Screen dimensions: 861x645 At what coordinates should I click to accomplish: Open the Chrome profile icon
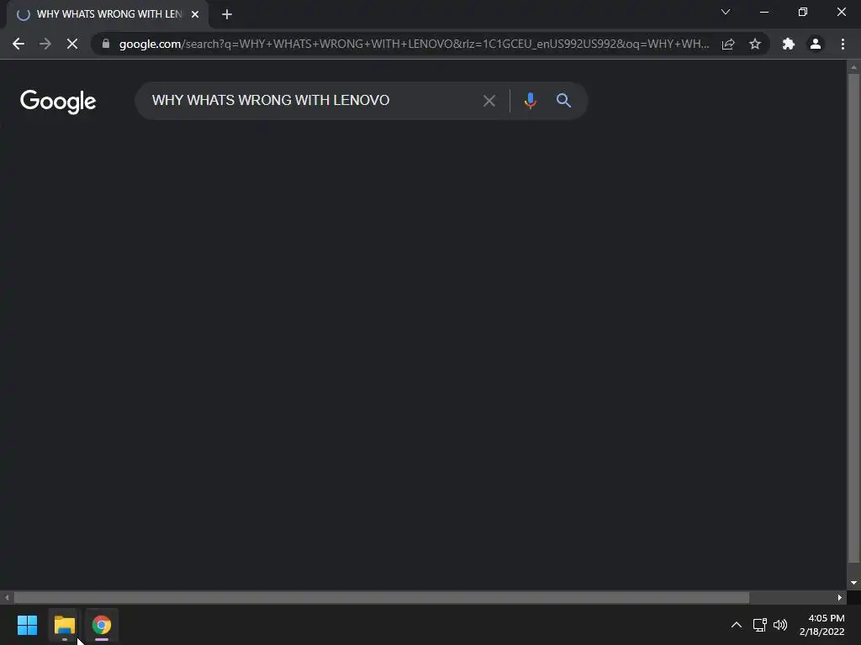pyautogui.click(x=816, y=44)
